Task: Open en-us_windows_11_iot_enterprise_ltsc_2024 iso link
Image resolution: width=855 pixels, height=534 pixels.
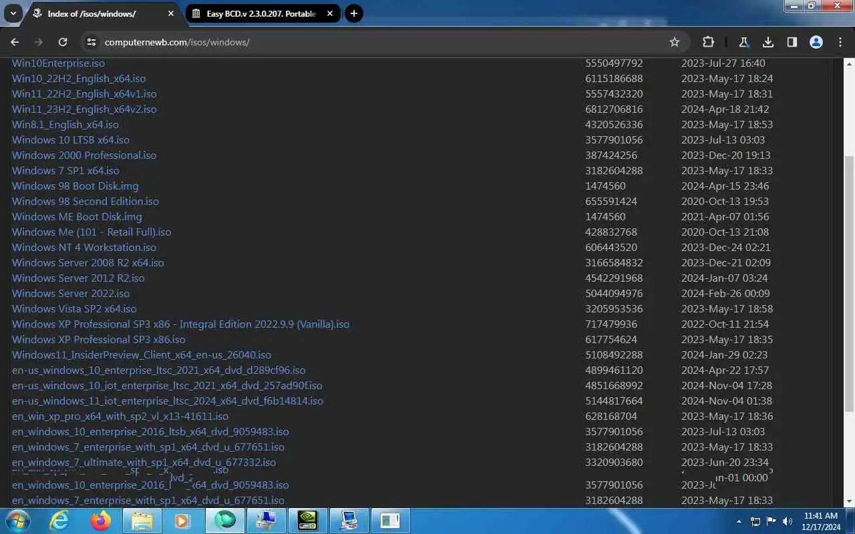Action: coord(168,401)
